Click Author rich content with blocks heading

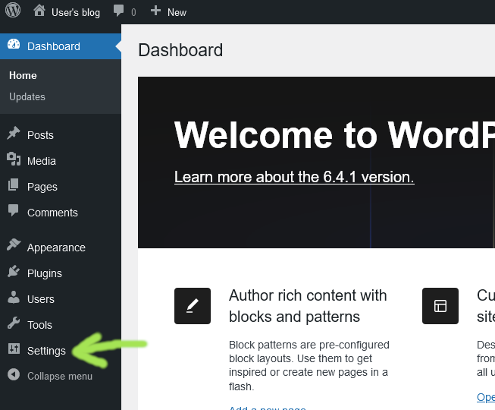click(308, 306)
